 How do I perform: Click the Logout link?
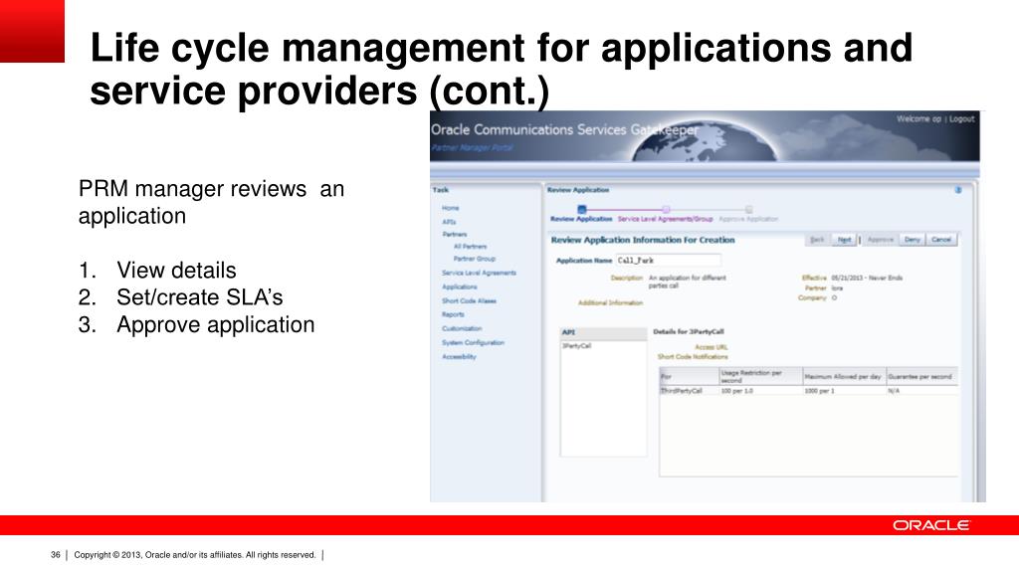(x=962, y=119)
